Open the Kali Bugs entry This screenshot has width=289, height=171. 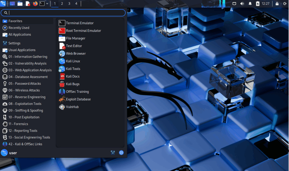click(x=90, y=84)
